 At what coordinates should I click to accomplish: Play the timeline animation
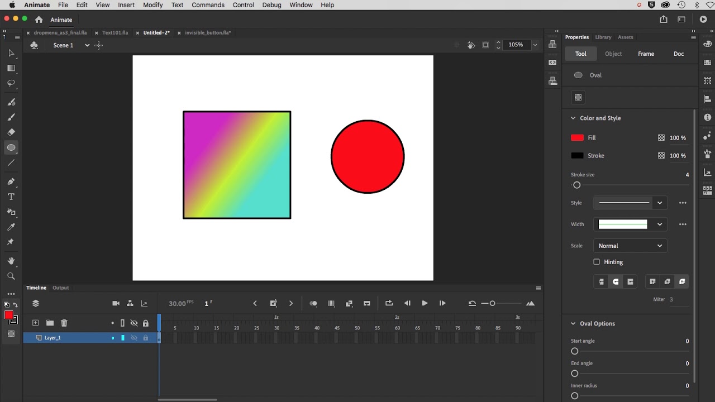pyautogui.click(x=425, y=304)
